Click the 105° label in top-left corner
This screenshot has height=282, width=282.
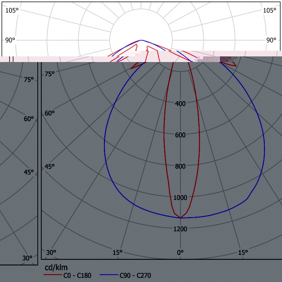tap(12, 10)
